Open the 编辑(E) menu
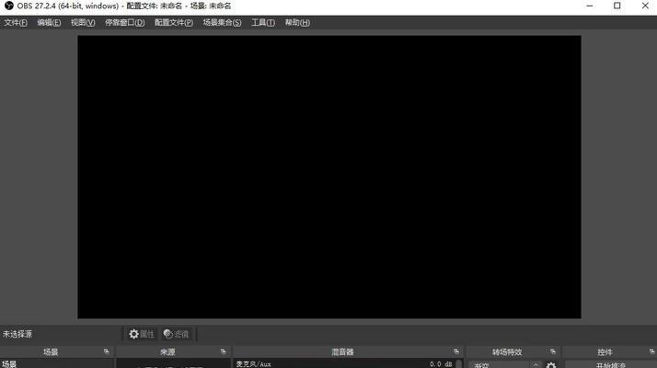657x368 pixels. [x=49, y=23]
